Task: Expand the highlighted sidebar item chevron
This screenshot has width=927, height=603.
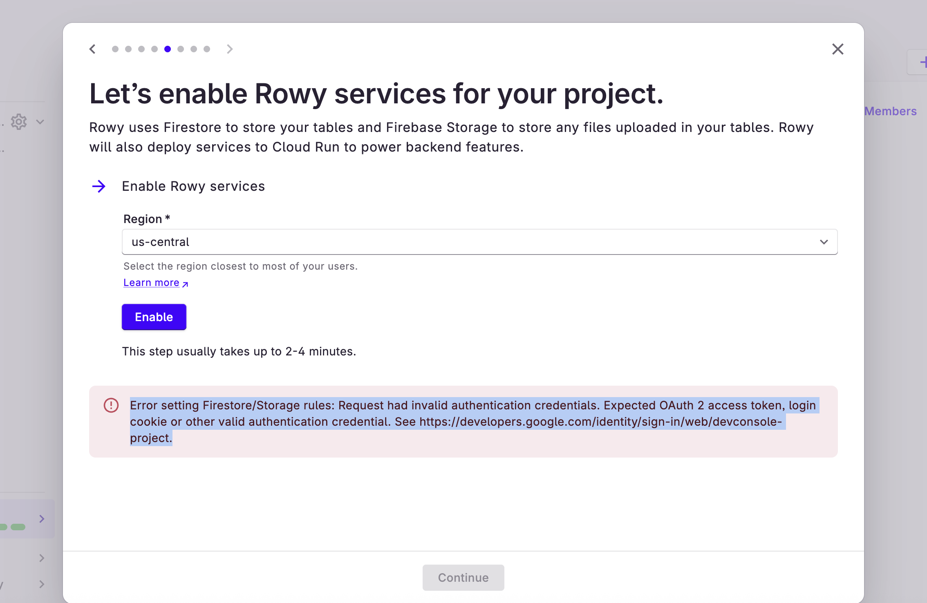Action: (x=42, y=519)
